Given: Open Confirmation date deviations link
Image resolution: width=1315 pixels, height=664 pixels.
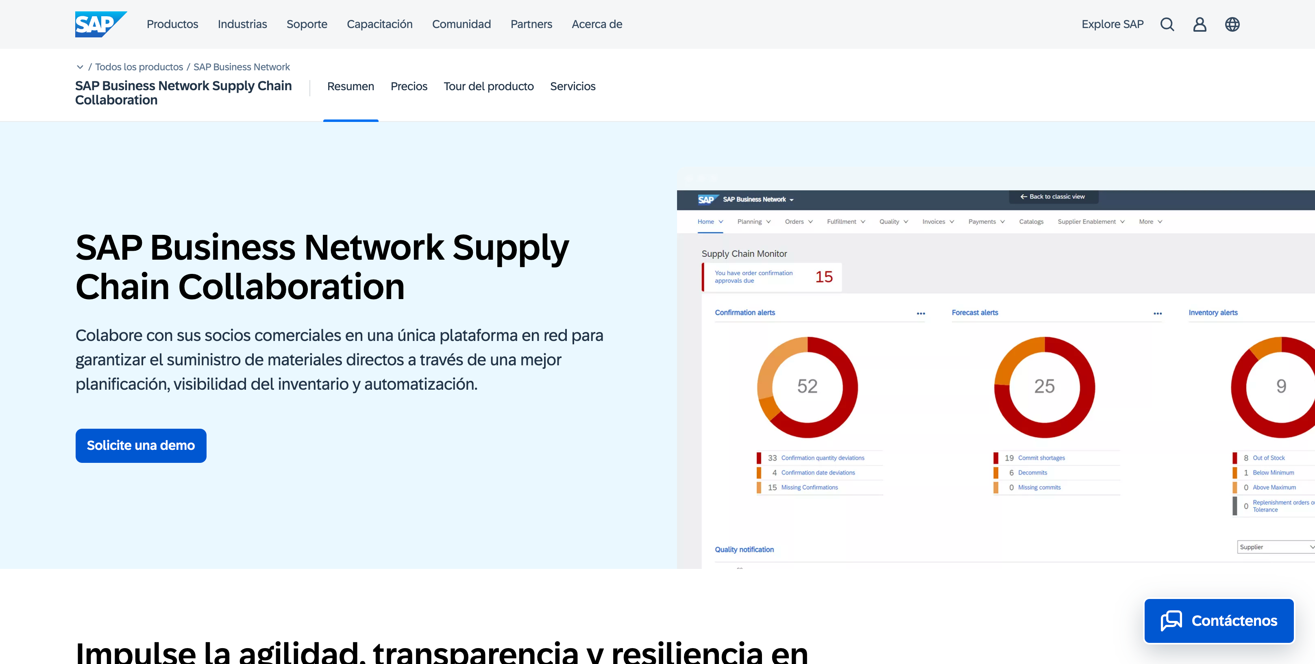Looking at the screenshot, I should point(818,473).
